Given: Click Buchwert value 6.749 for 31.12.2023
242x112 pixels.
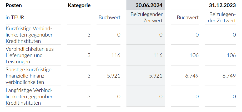Looking at the screenshot, I should [192, 76].
